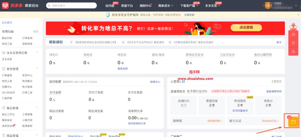Click the security shield icon in banner
Screen dimensions: 301x137
pyautogui.click(x=108, y=15)
